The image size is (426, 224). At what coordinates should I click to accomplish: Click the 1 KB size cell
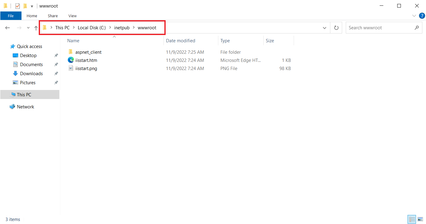point(286,60)
